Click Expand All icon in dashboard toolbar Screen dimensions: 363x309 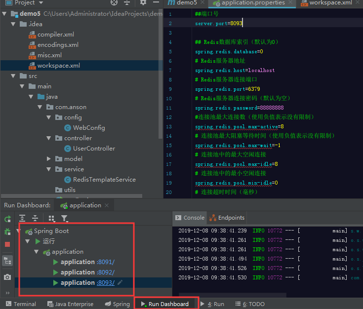22,218
